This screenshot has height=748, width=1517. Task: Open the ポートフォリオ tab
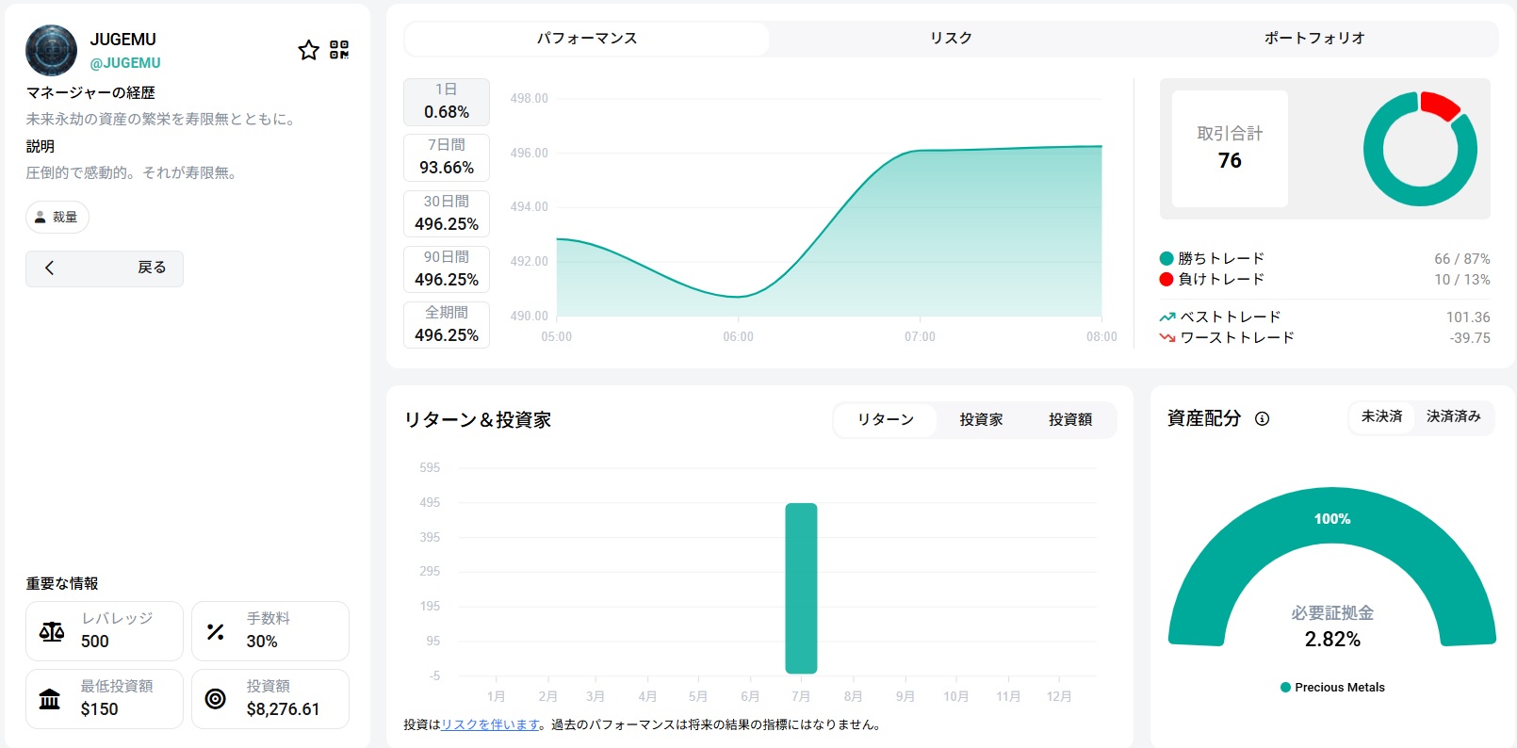1314,39
